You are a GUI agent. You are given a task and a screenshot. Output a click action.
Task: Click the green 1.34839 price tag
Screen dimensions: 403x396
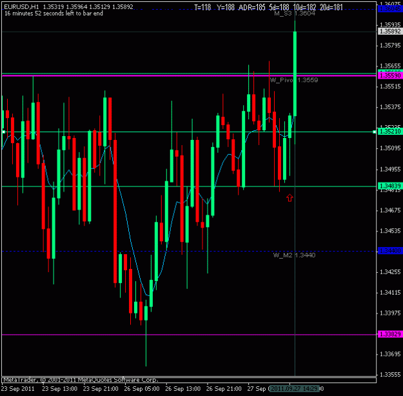coord(390,186)
